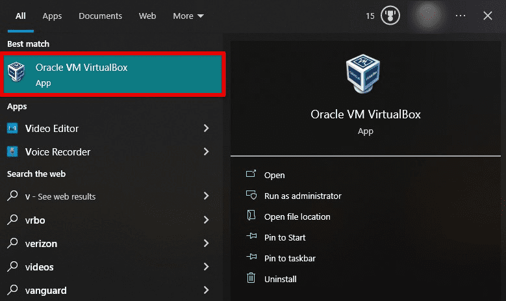
Task: Expand the vrbo suggestion chevron
Action: tap(206, 220)
